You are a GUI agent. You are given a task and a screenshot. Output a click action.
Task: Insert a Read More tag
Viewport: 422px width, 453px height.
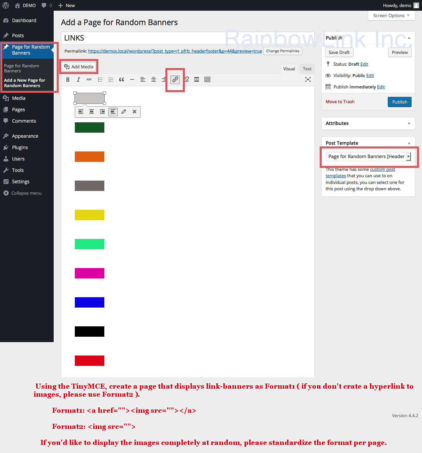point(197,79)
